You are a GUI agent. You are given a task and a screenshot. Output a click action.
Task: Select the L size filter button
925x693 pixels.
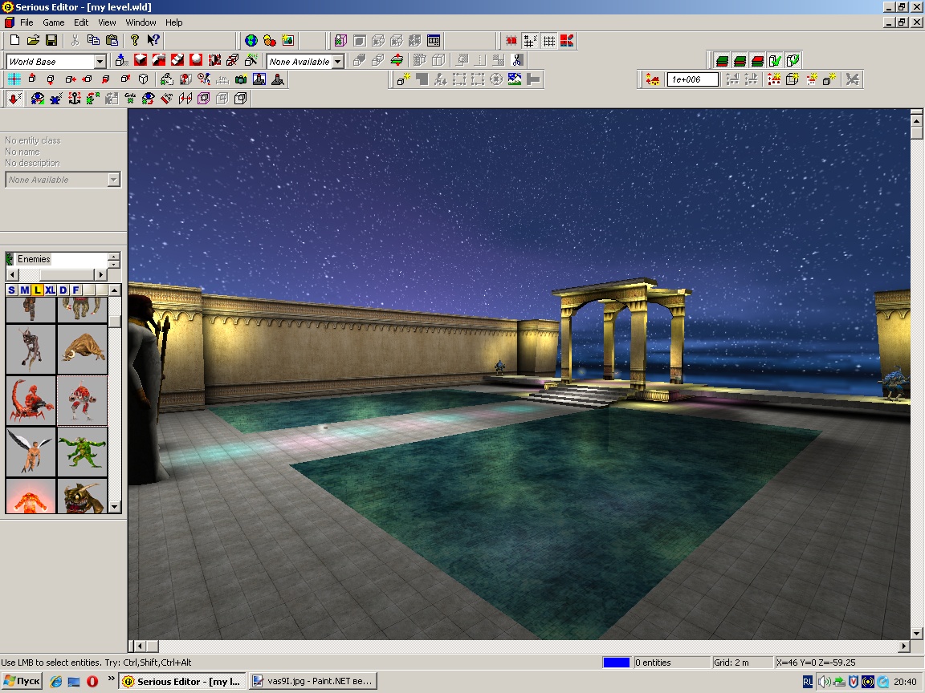pyautogui.click(x=38, y=290)
